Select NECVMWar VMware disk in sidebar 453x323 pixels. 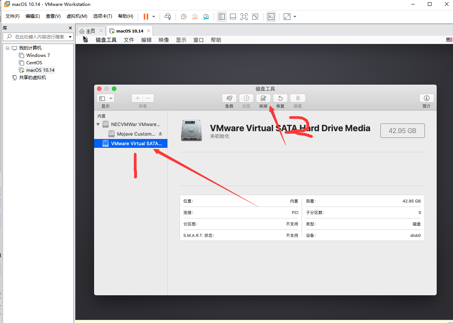pyautogui.click(x=131, y=125)
